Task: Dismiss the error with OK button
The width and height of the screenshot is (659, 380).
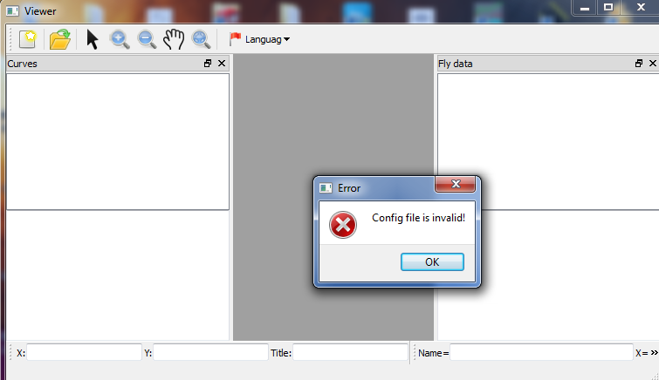Action: (x=432, y=262)
